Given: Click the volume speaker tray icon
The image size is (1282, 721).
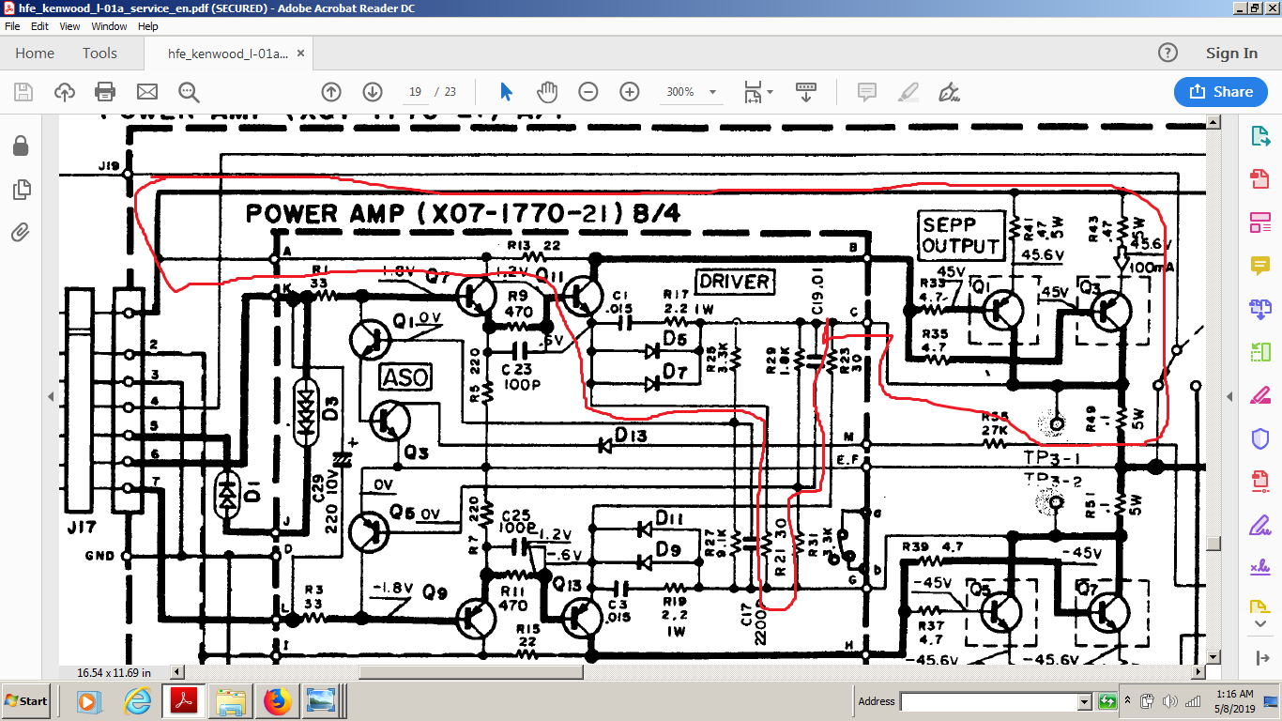Looking at the screenshot, I should (x=1169, y=701).
